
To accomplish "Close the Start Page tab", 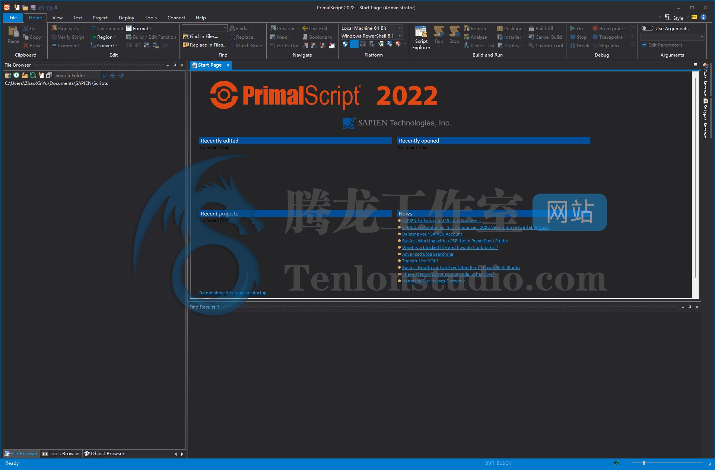I will [x=228, y=65].
